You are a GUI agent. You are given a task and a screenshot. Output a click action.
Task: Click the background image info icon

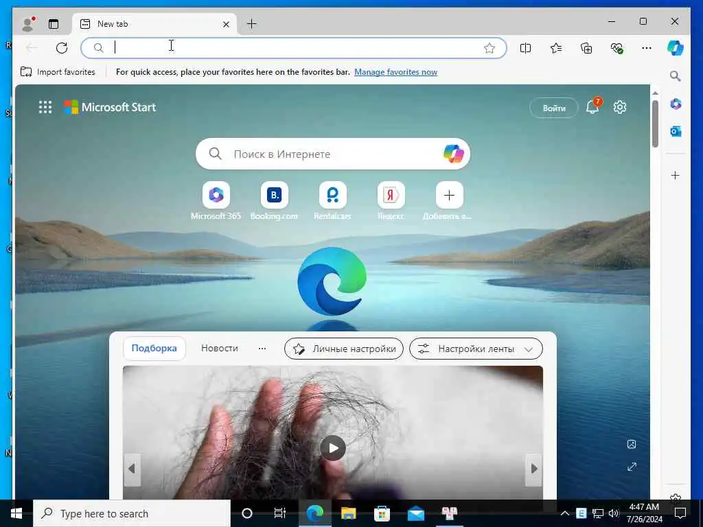coord(632,444)
